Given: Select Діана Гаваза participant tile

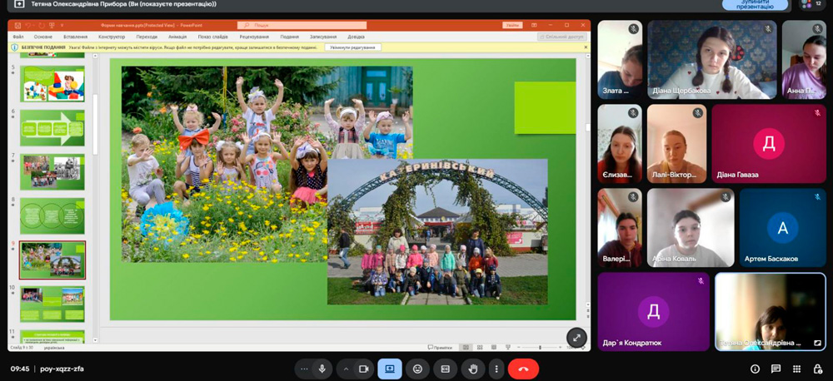Looking at the screenshot, I should coord(768,143).
